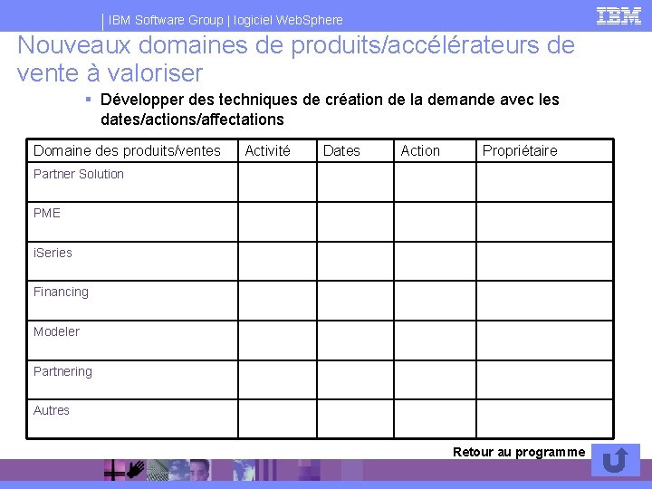Click the return arrow icon button

[616, 460]
